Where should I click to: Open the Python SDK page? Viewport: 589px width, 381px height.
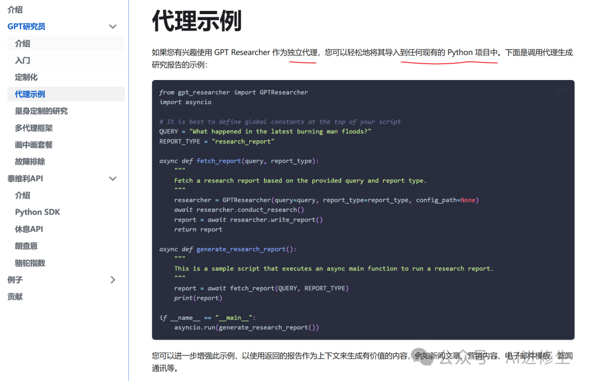pyautogui.click(x=38, y=212)
